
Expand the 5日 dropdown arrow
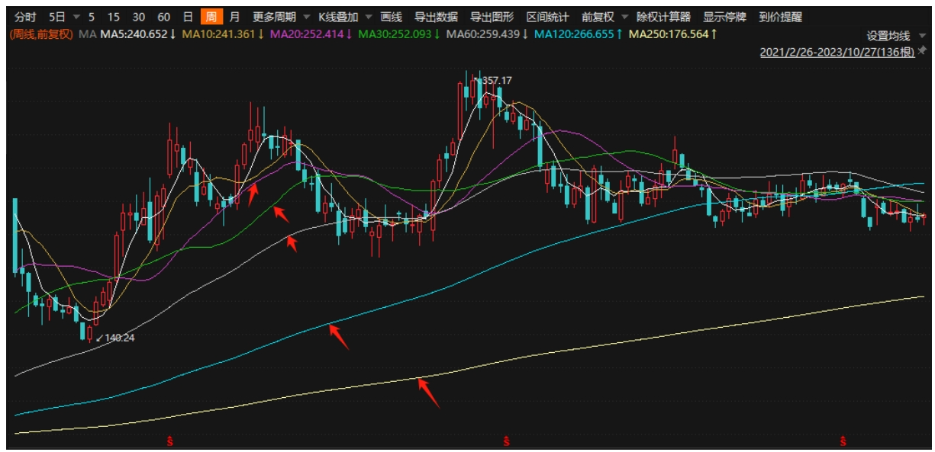pos(76,17)
